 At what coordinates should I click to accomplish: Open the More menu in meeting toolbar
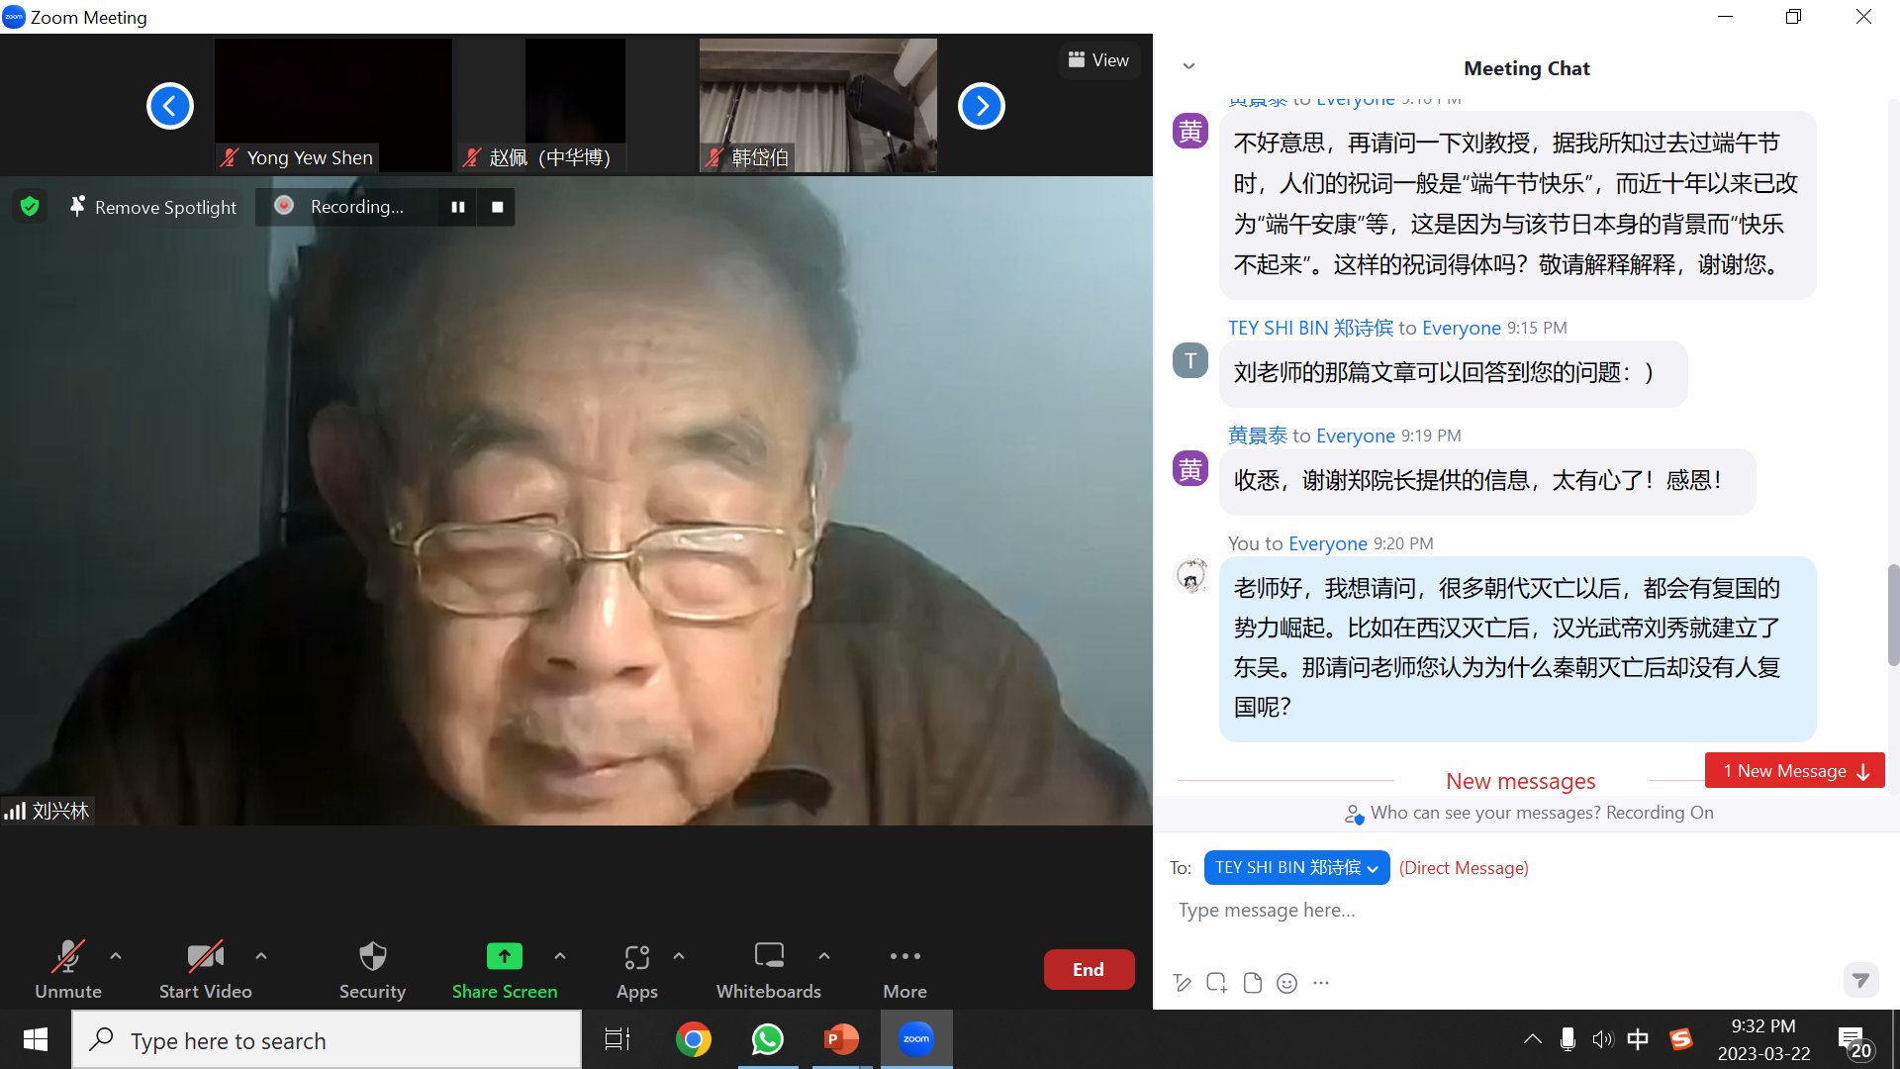[x=904, y=969]
